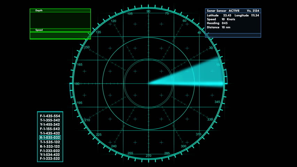The height and width of the screenshot is (167, 297).
Task: Click the Speed 10 Knots readout
Action: coord(221,19)
